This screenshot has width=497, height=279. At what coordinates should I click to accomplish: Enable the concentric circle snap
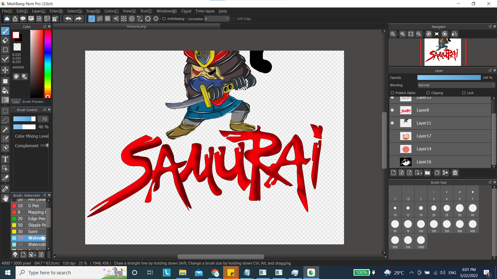pyautogui.click(x=132, y=19)
